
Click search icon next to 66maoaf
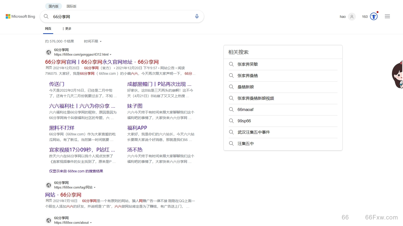pyautogui.click(x=231, y=109)
